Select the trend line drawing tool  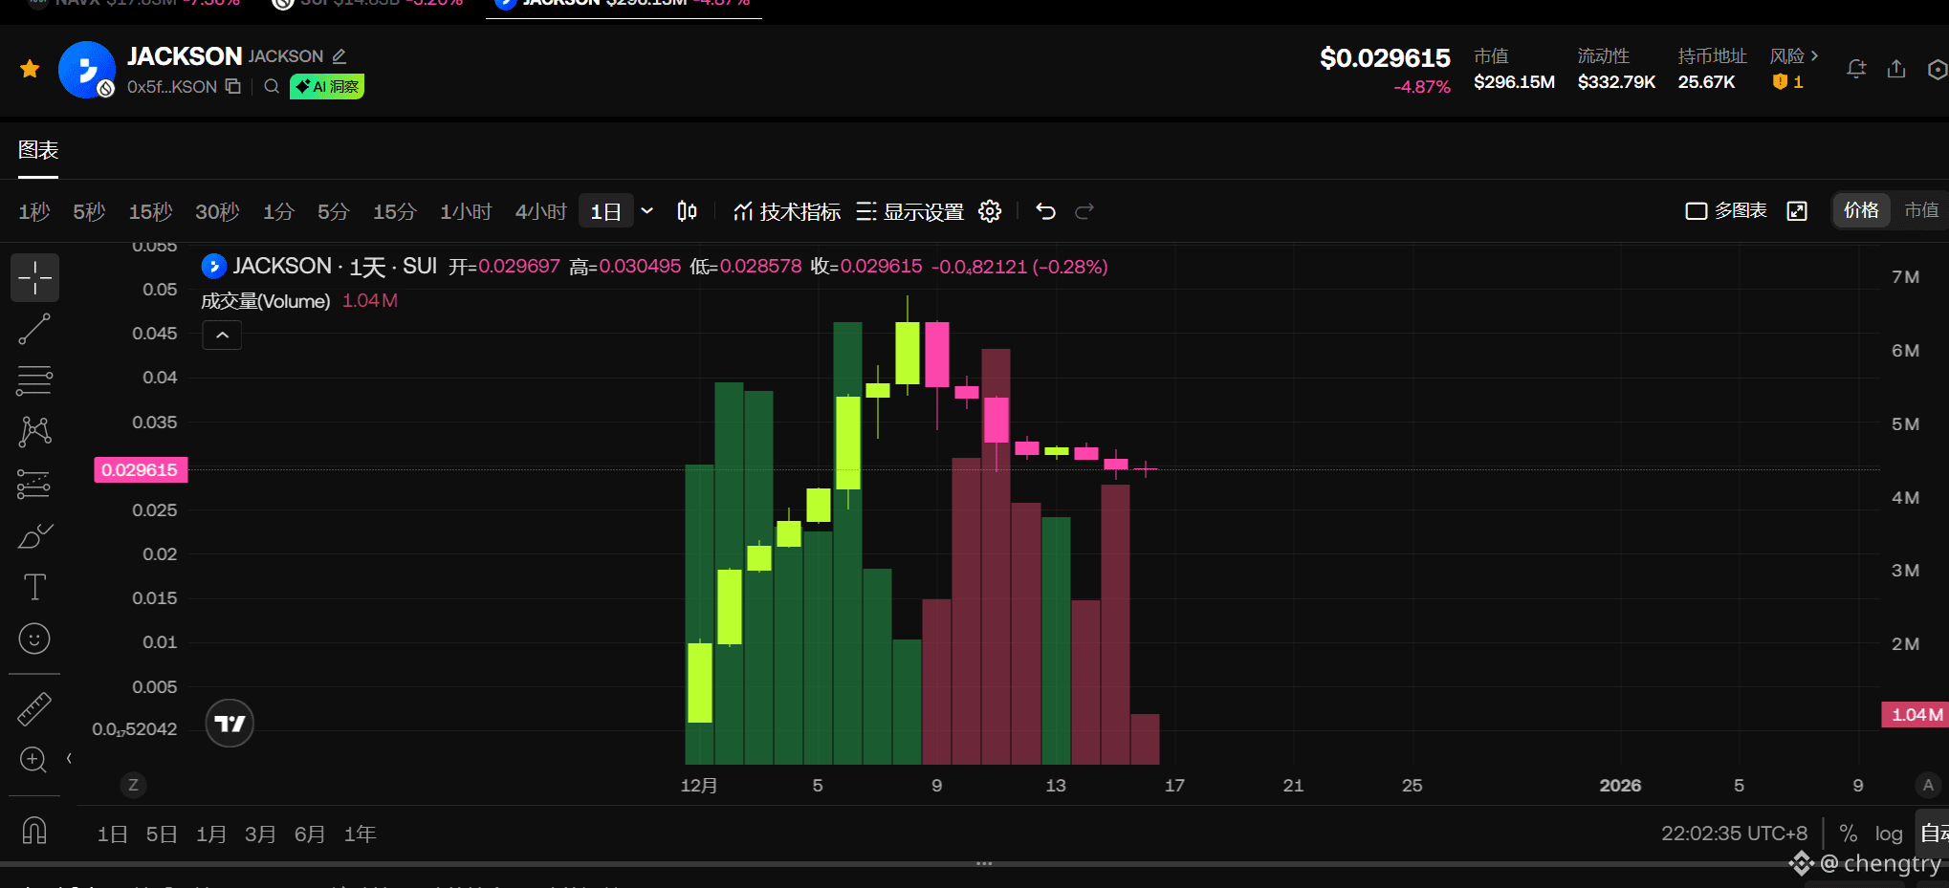point(34,330)
